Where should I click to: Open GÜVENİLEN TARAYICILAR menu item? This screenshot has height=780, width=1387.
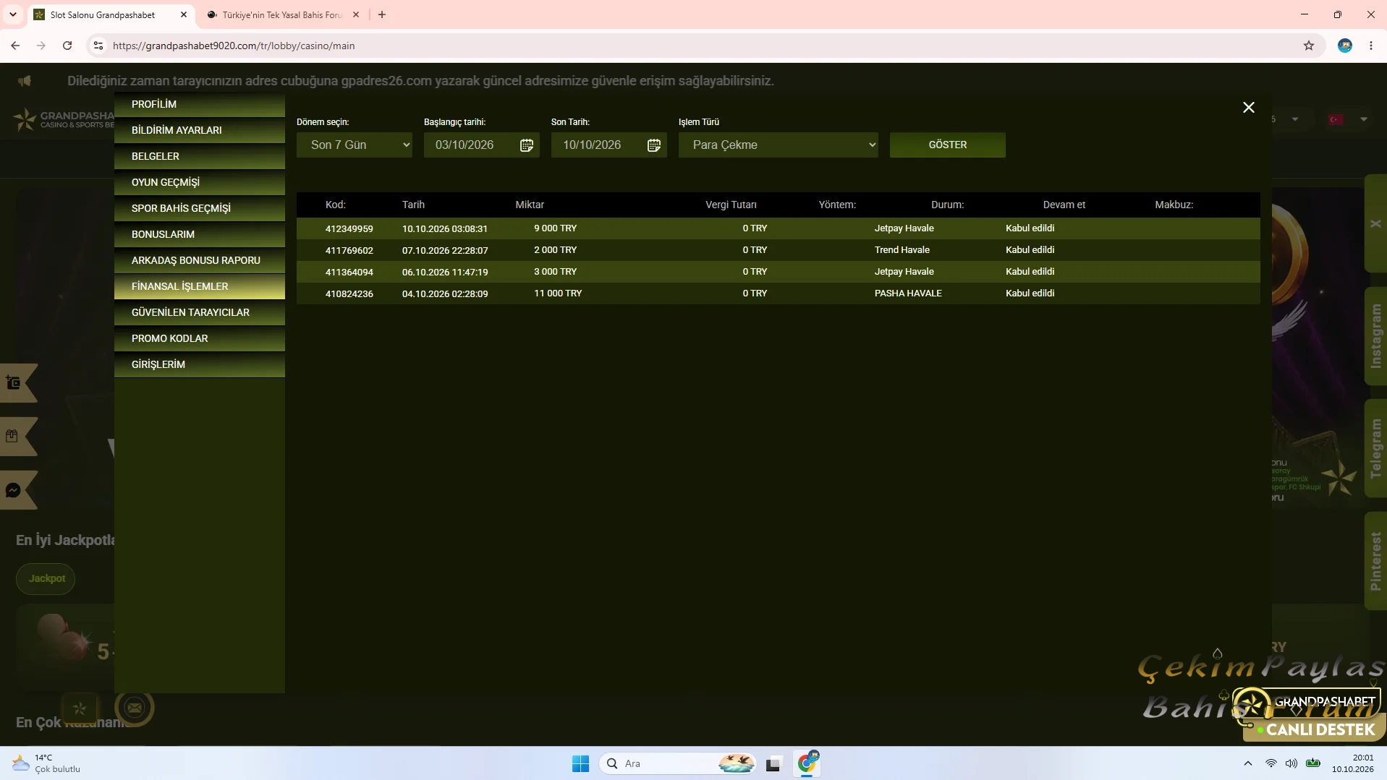[200, 312]
